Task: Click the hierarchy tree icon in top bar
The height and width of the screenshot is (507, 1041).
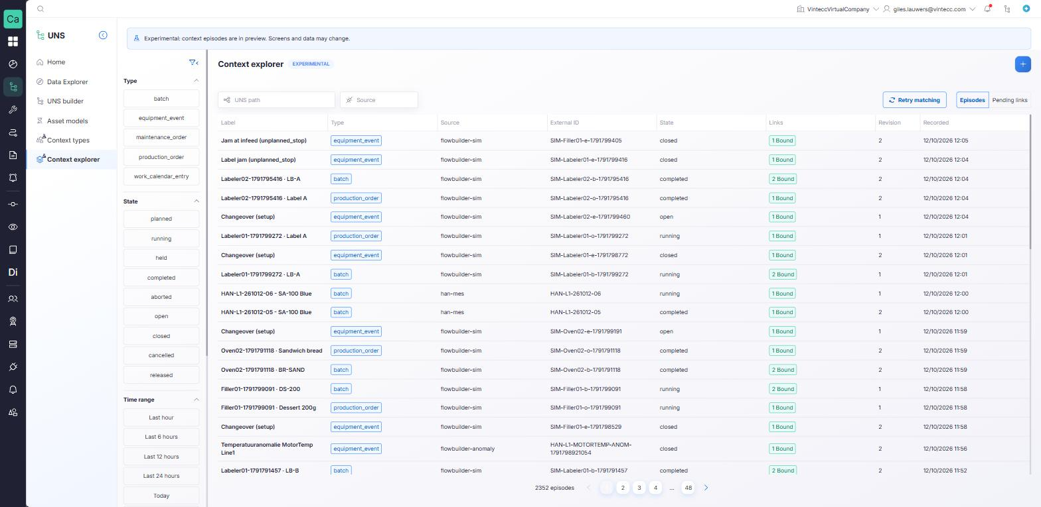Action: pos(1007,9)
